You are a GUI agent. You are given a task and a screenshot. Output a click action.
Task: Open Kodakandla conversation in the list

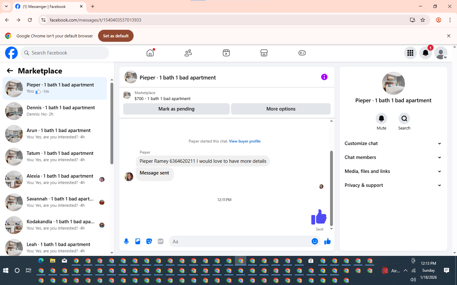55,225
